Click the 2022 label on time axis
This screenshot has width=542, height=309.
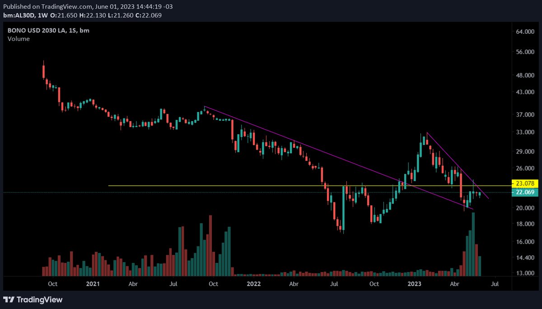click(x=253, y=284)
